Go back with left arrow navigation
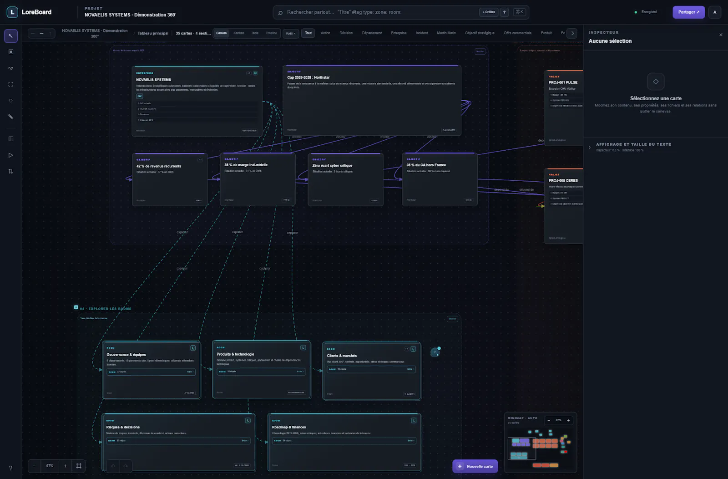The height and width of the screenshot is (479, 728). [x=33, y=33]
